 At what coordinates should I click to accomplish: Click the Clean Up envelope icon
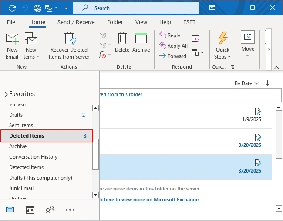pyautogui.click(x=102, y=45)
